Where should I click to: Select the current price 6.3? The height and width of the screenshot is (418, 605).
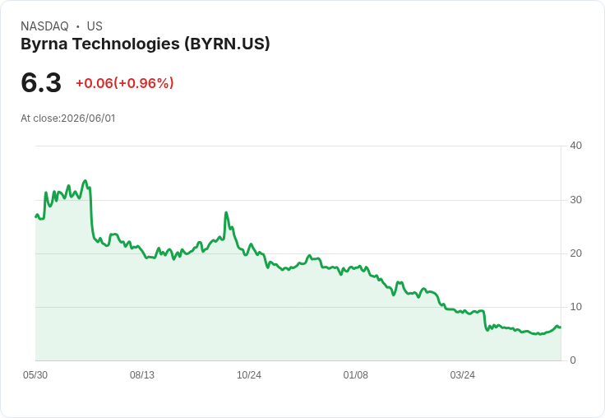41,82
